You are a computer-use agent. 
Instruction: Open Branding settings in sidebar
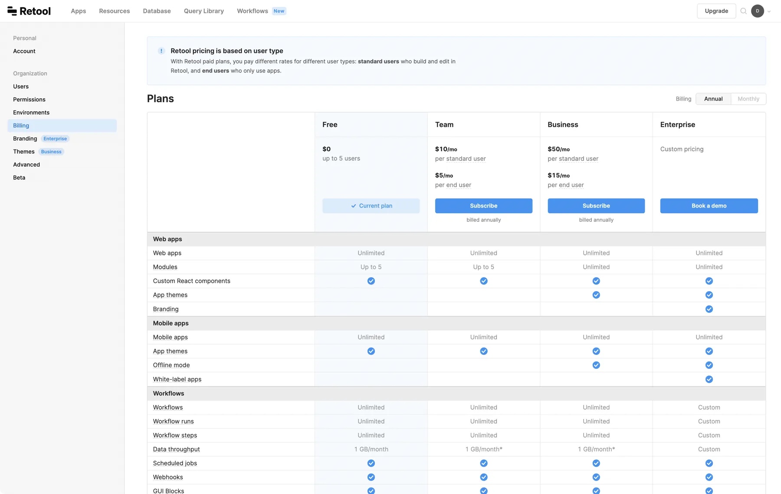(25, 138)
